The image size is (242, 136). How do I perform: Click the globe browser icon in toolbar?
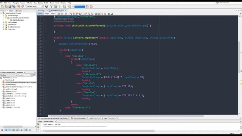pos(47,6)
